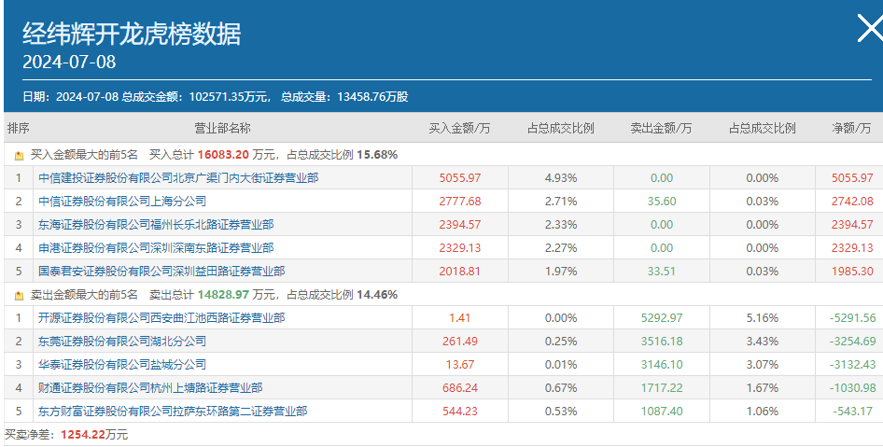Open 中信建投证券北京广渠门内大街证券营业部 link

pos(178,178)
